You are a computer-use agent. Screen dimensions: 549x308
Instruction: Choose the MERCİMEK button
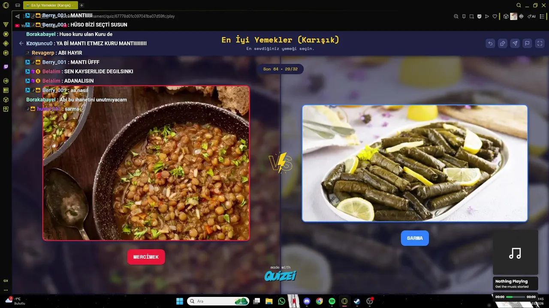(146, 257)
